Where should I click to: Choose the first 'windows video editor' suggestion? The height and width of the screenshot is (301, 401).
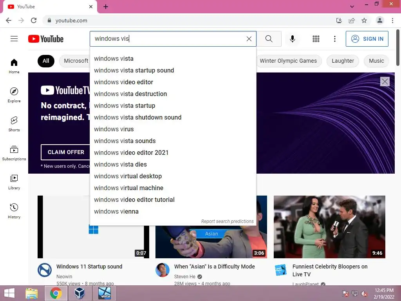173,82
